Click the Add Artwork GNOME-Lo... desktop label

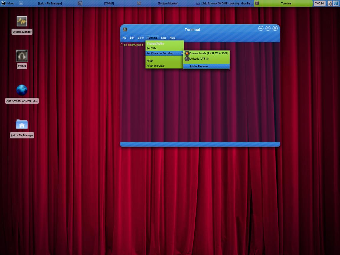click(22, 101)
